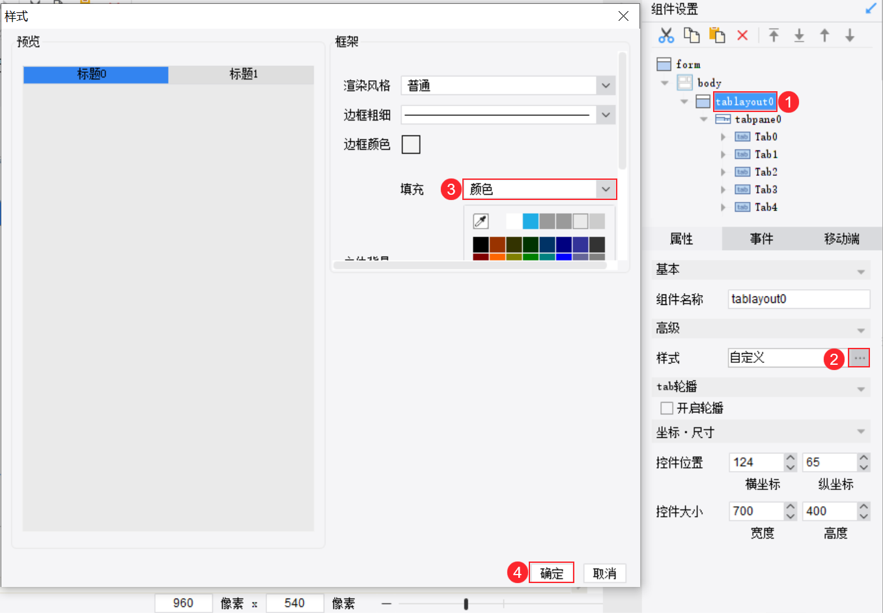Click the 确定 button
The height and width of the screenshot is (613, 883).
pyautogui.click(x=552, y=573)
